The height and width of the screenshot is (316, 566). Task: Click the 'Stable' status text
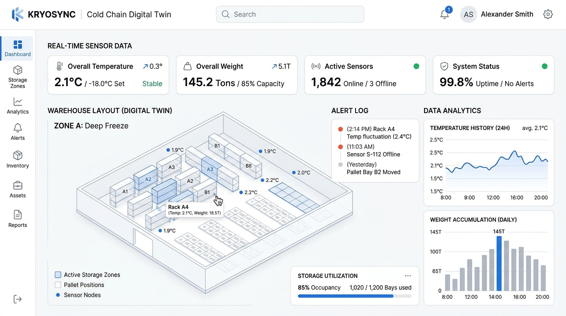[152, 84]
